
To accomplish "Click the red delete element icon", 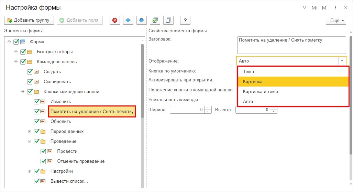I will pyautogui.click(x=115, y=20).
